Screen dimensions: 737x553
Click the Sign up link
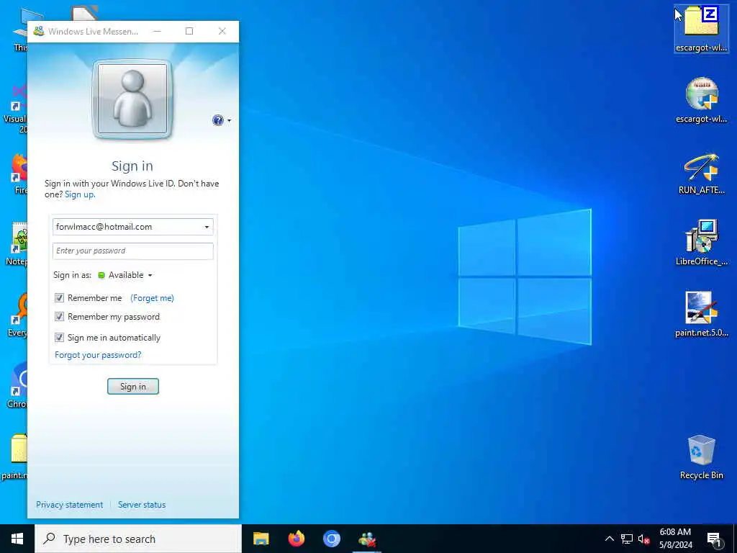(79, 194)
